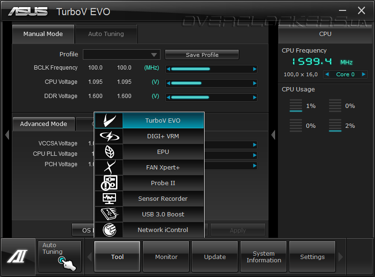Decrease DDR Voltage with left arrow
The height and width of the screenshot is (277, 375).
[x=169, y=98]
